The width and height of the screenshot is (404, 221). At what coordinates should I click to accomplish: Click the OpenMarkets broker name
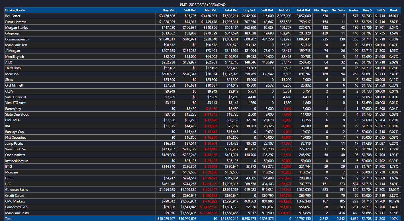click(15, 155)
